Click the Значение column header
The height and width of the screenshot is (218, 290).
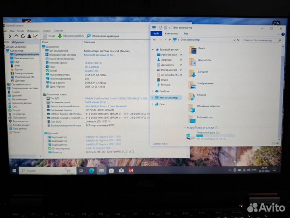tap(90, 42)
